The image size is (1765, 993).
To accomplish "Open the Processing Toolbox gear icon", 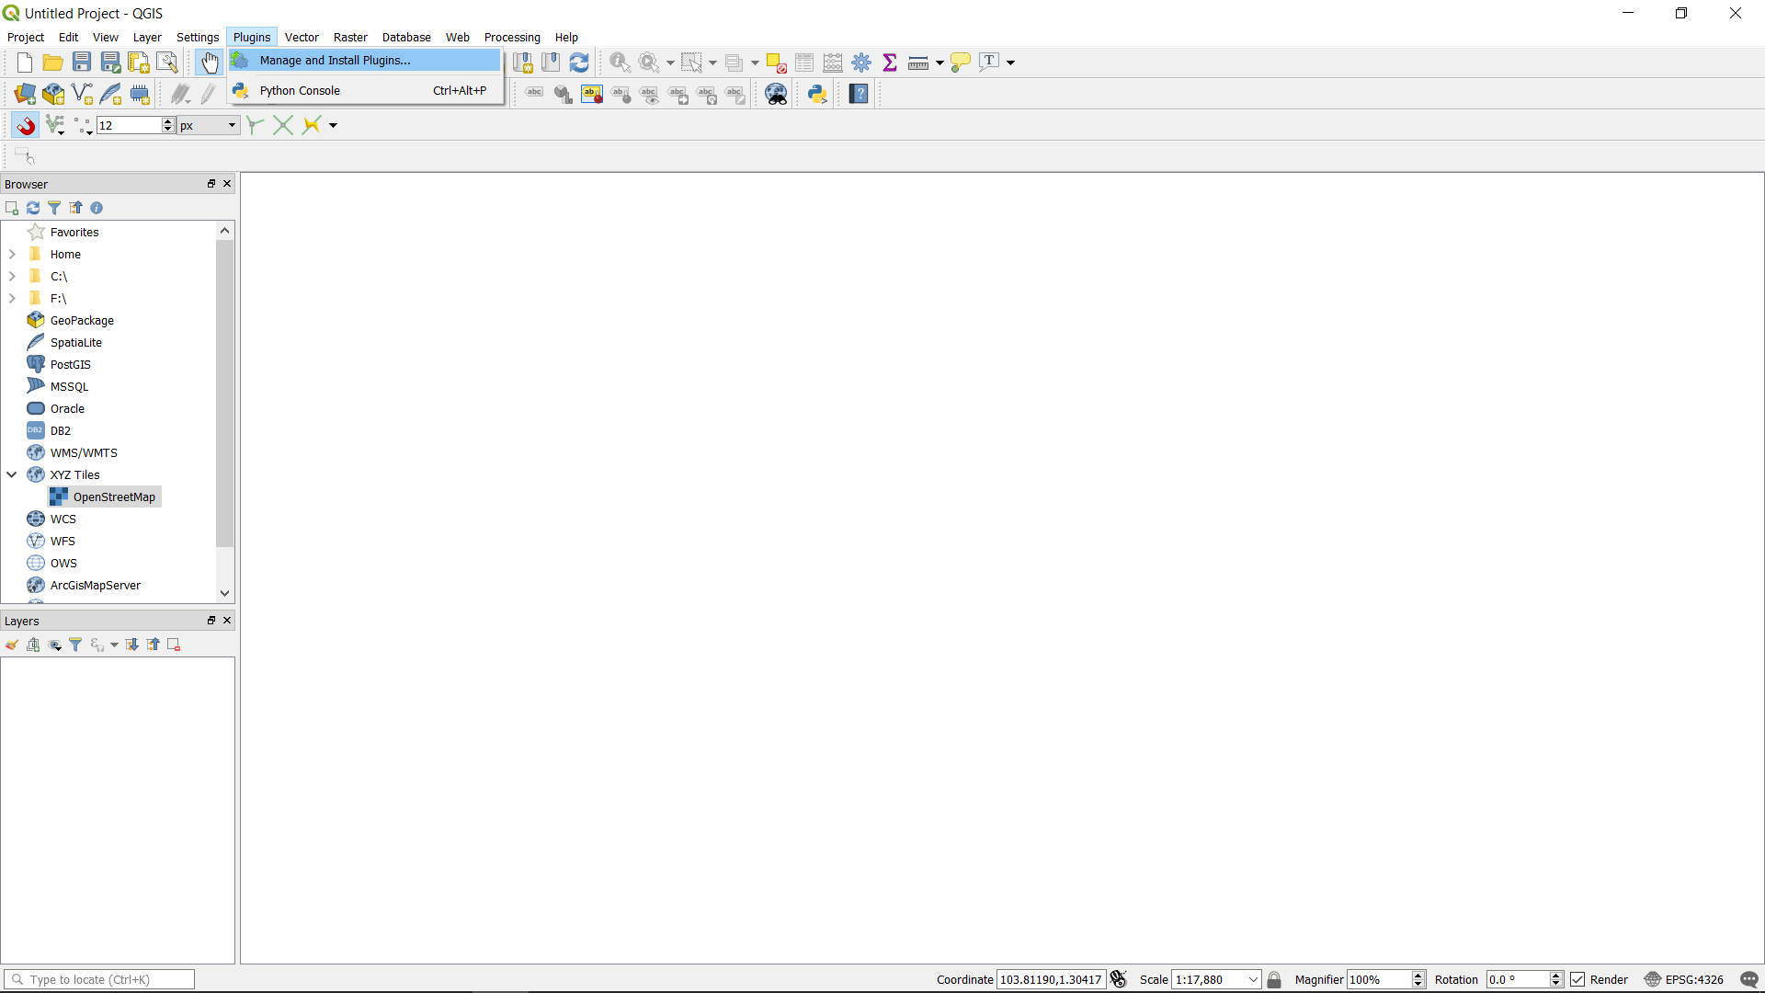I will [861, 63].
